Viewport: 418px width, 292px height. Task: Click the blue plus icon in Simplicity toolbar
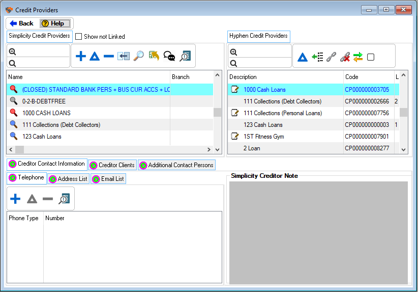pos(80,57)
